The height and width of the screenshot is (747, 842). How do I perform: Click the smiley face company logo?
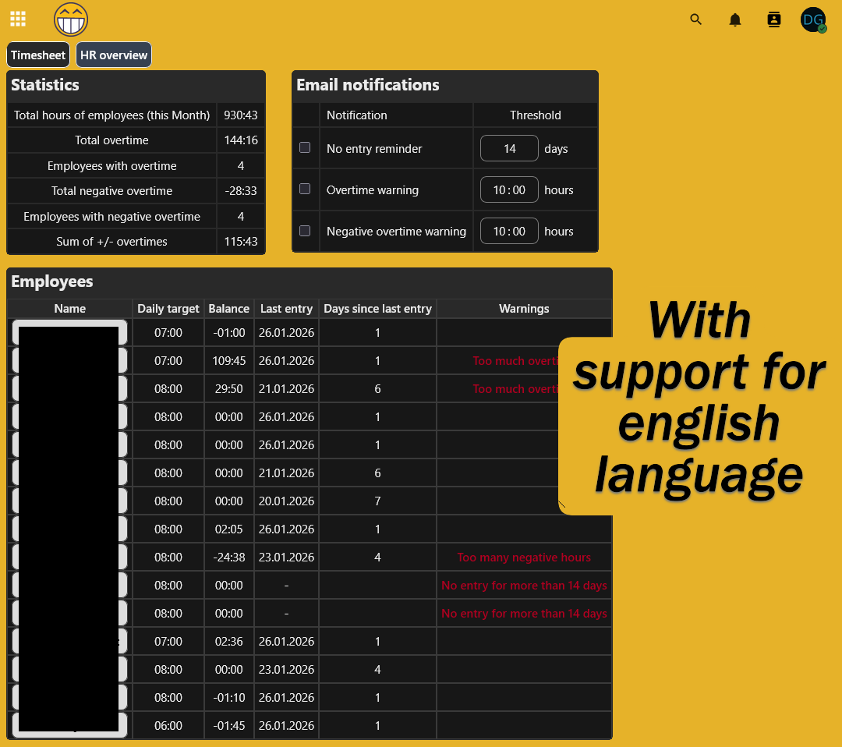tap(70, 19)
